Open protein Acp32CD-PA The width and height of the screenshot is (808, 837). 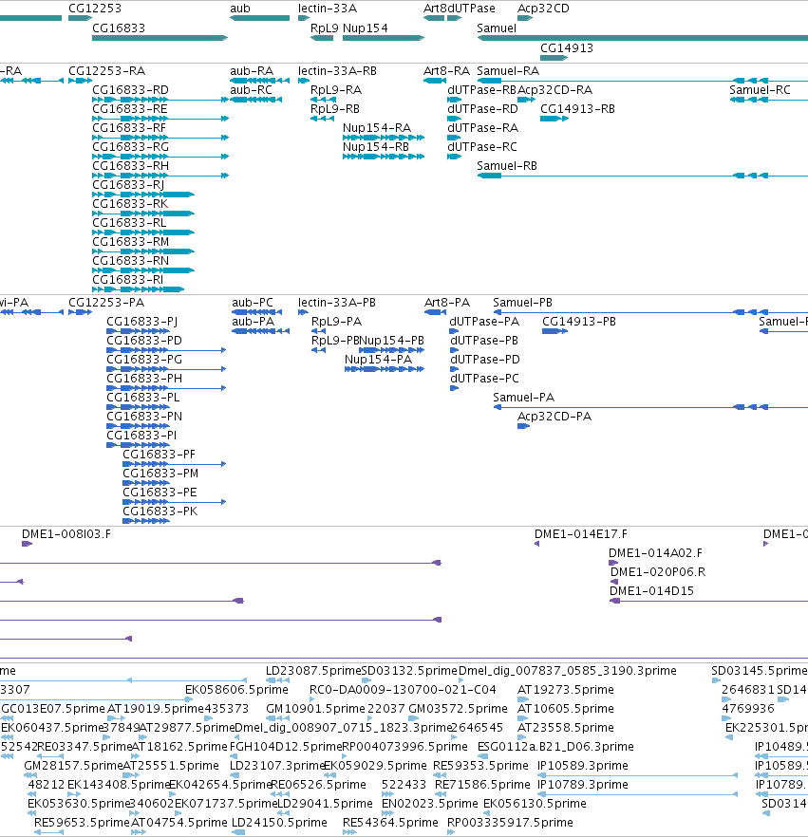pyautogui.click(x=554, y=417)
